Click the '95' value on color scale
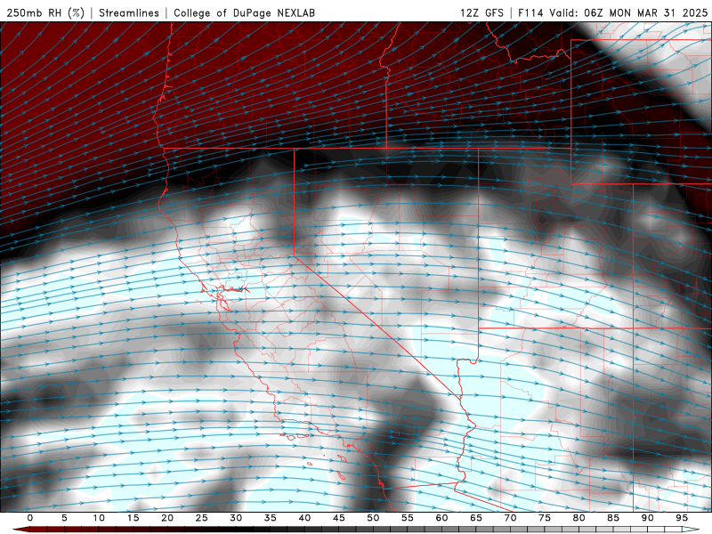 (682, 518)
